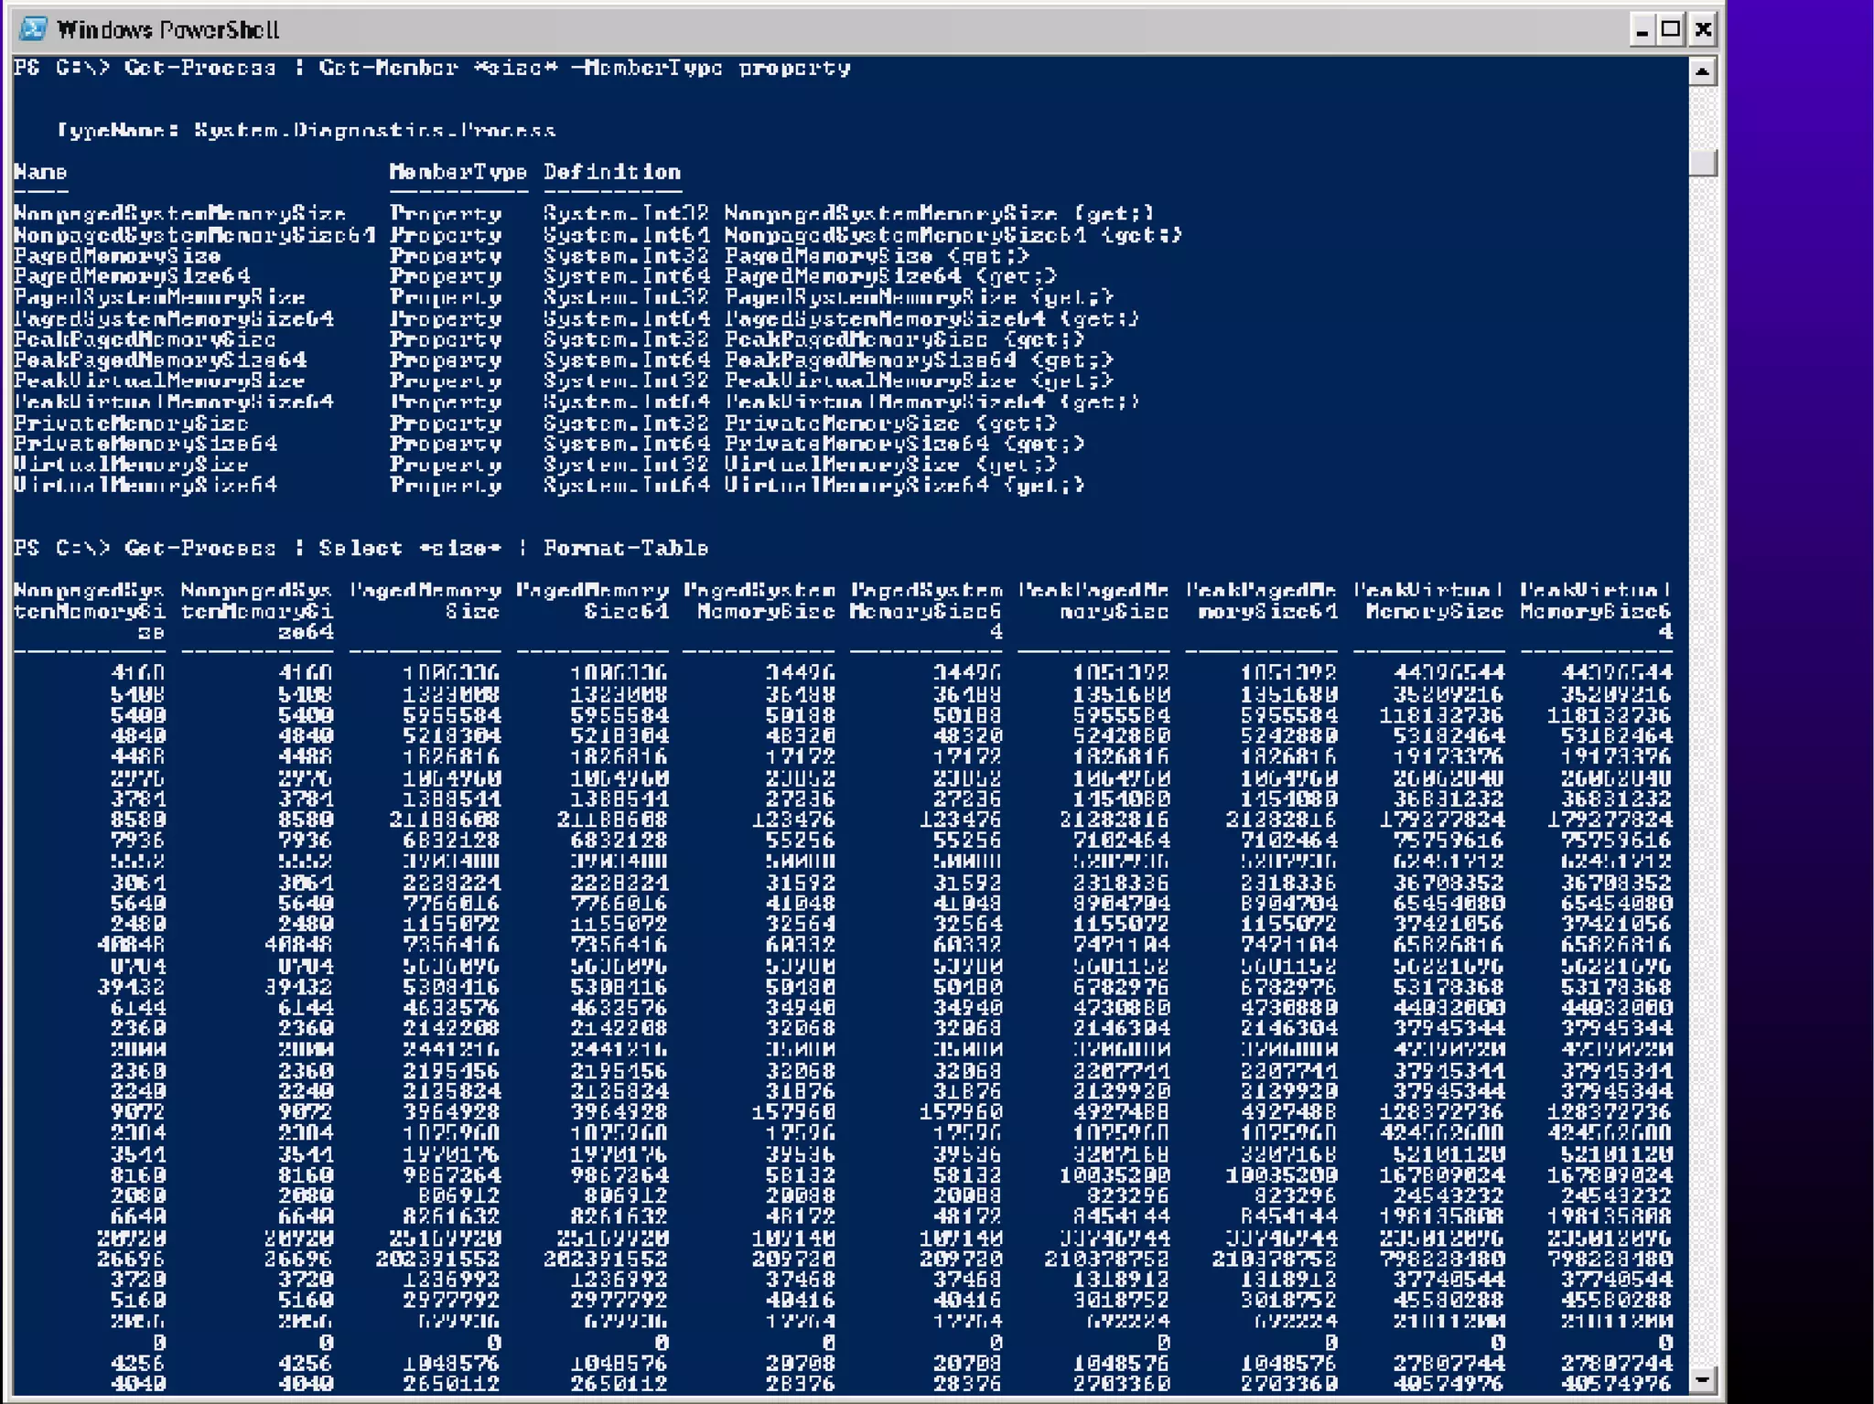Click the Get-Member command line at top
The width and height of the screenshot is (1874, 1404).
pyautogui.click(x=432, y=69)
